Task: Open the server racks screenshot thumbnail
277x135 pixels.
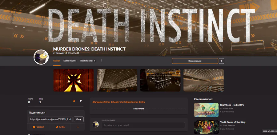Action: [160, 80]
